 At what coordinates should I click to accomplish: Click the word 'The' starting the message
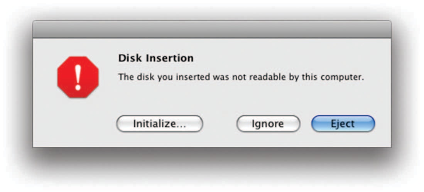[125, 77]
